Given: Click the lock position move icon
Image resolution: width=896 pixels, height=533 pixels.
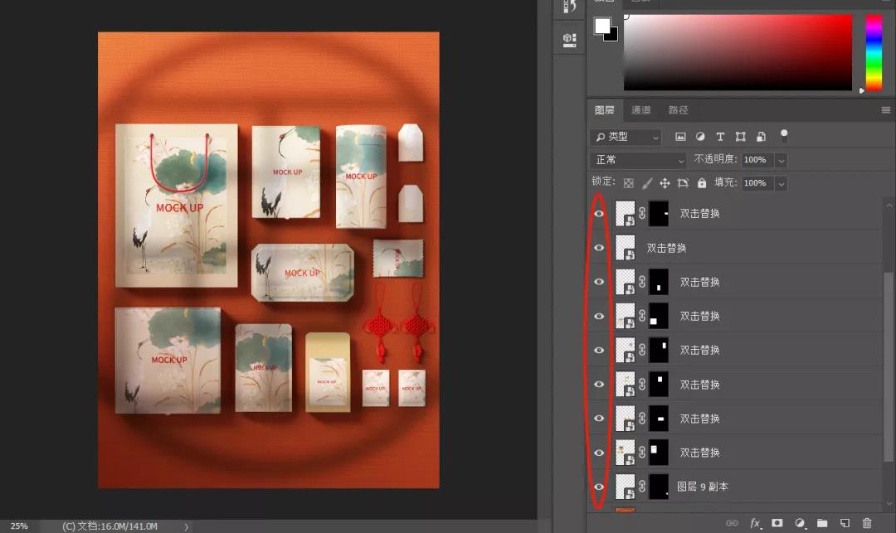Looking at the screenshot, I should coord(665,183).
